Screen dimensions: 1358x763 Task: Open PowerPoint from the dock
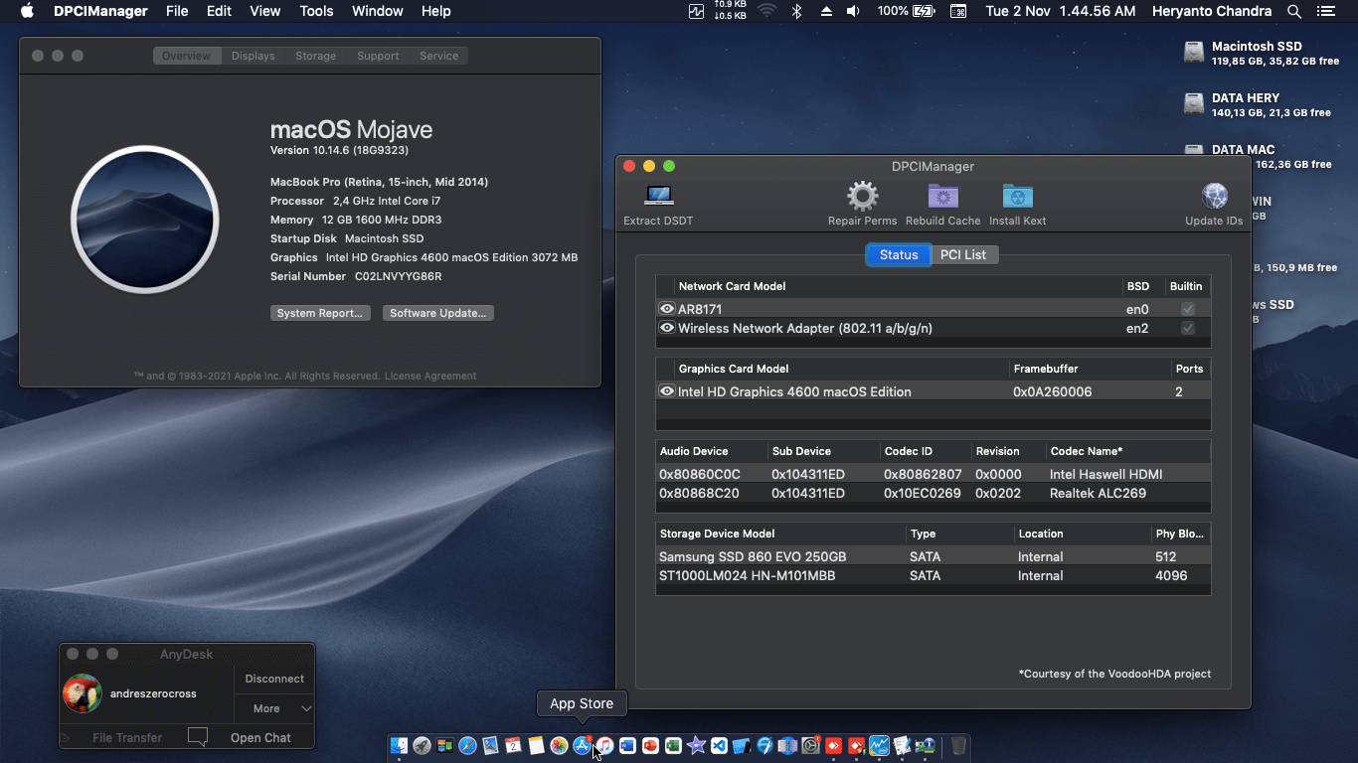point(650,746)
